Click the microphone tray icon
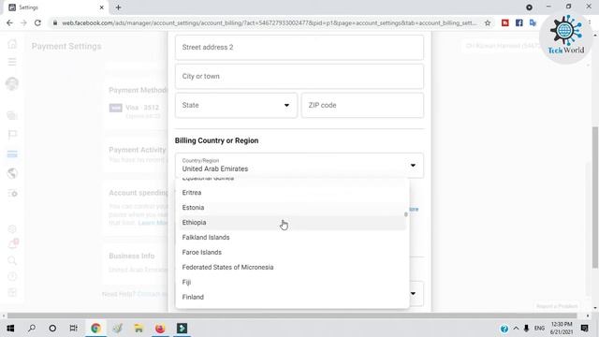Viewport: 599px width, 337px height. click(526, 329)
